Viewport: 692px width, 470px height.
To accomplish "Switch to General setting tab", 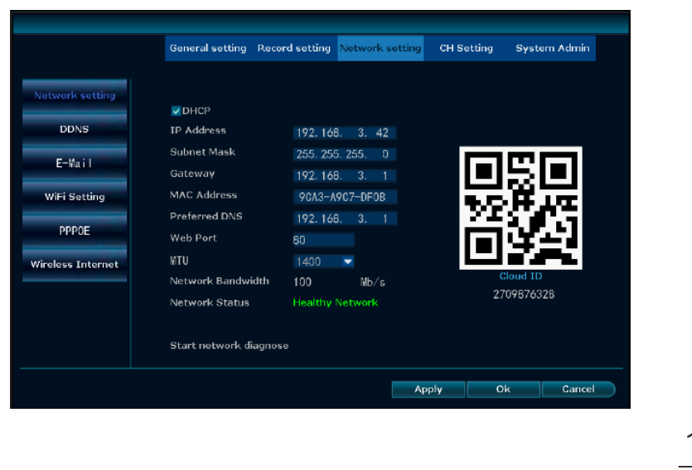I will [x=208, y=48].
